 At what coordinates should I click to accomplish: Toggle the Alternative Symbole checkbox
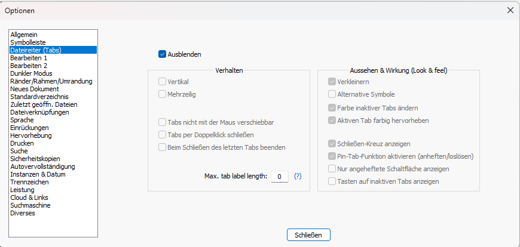(332, 94)
